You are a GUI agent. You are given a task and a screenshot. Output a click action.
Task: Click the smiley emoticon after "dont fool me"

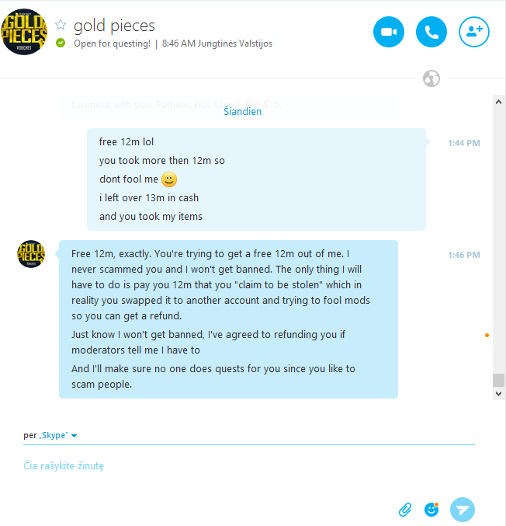coord(169,179)
